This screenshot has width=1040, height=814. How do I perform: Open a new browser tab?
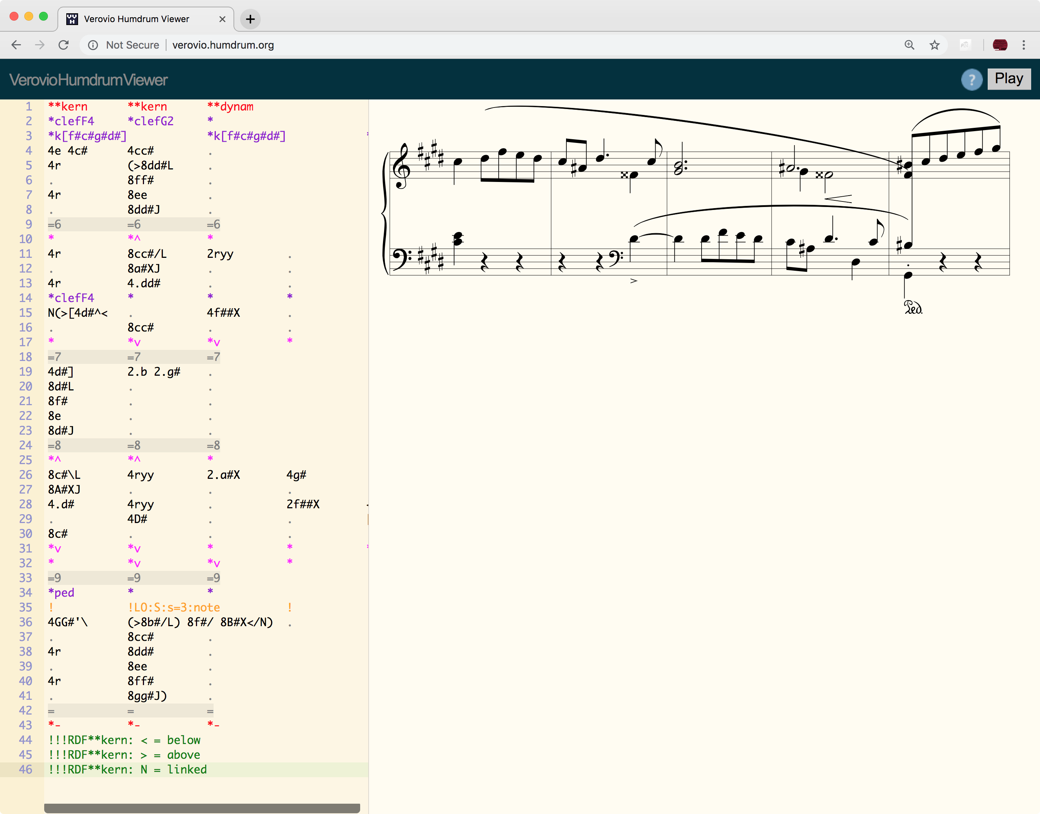250,19
